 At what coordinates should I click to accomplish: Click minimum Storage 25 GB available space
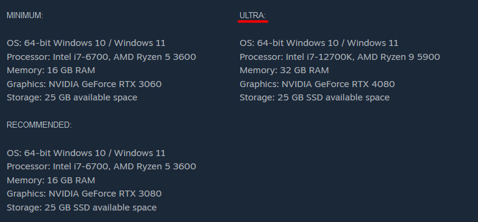coord(72,97)
